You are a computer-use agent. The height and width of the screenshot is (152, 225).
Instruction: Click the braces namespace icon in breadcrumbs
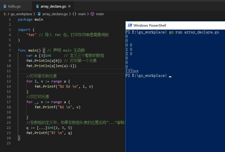pyautogui.click(x=74, y=14)
